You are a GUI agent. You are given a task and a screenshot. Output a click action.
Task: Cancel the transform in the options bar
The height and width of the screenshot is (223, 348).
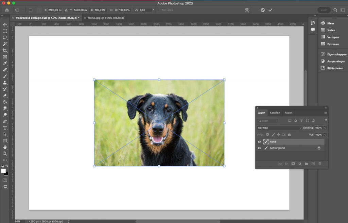263,10
